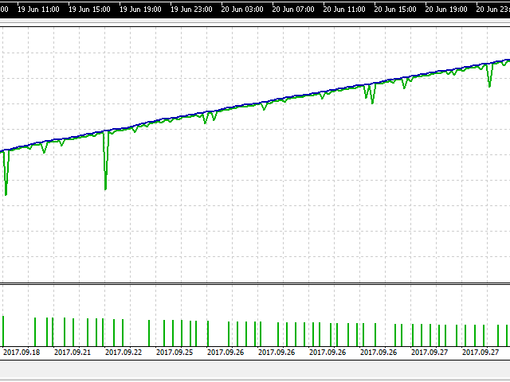Click the 2017.09.18 date label

click(22, 351)
